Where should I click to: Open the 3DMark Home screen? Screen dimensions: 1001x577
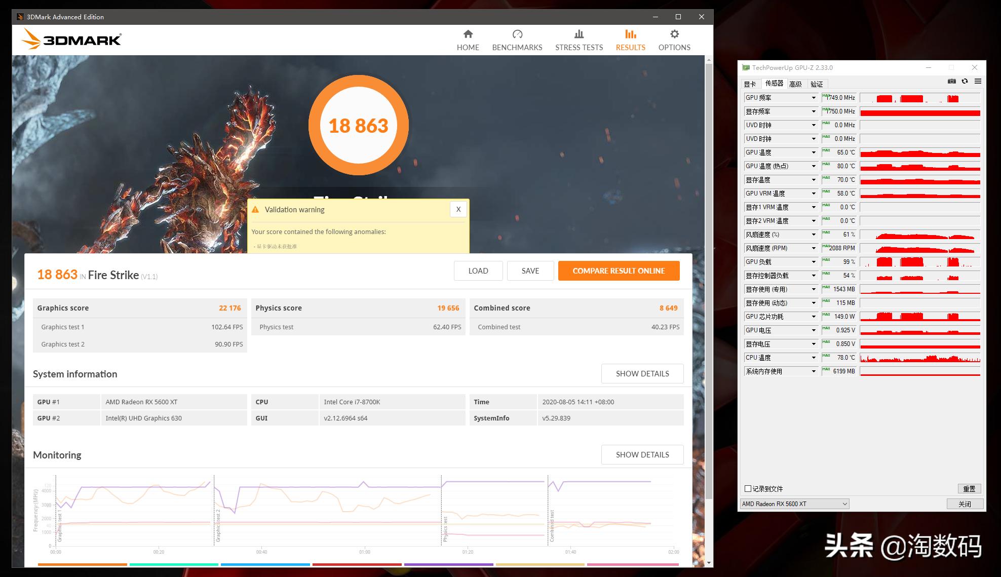[468, 40]
